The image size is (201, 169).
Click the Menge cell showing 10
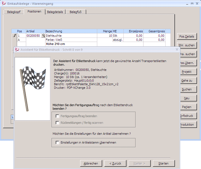(x=105, y=36)
